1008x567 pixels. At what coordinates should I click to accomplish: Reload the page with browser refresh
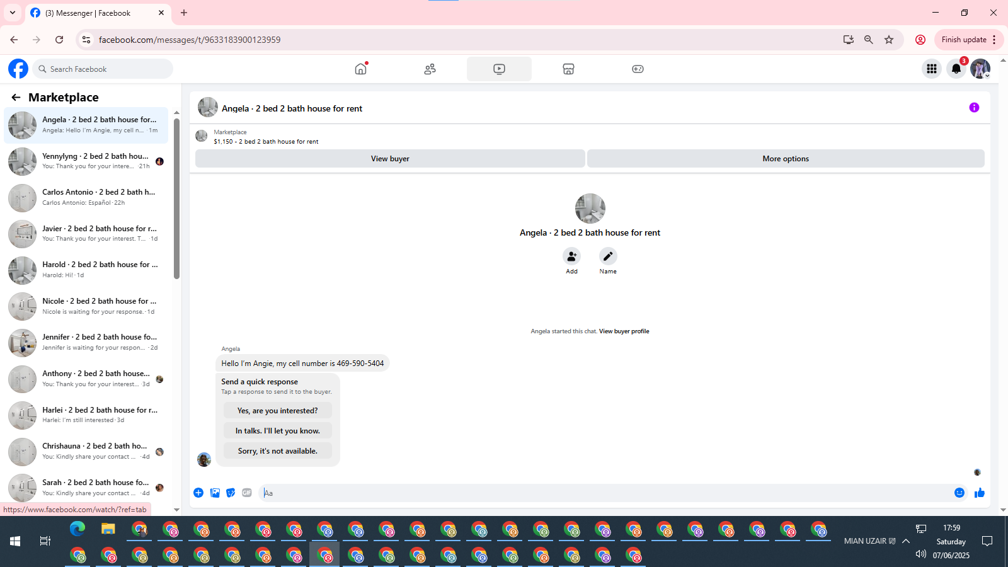(59, 40)
